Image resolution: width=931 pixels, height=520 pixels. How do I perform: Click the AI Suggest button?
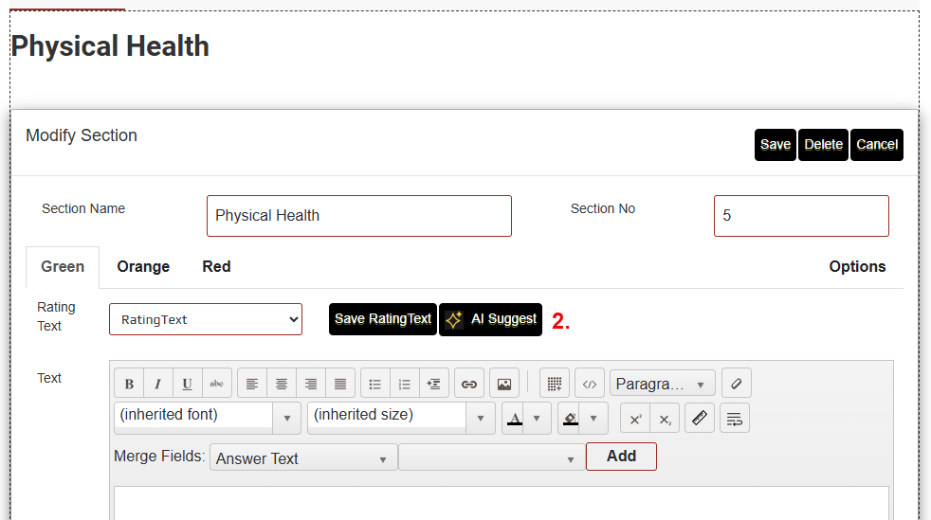490,319
